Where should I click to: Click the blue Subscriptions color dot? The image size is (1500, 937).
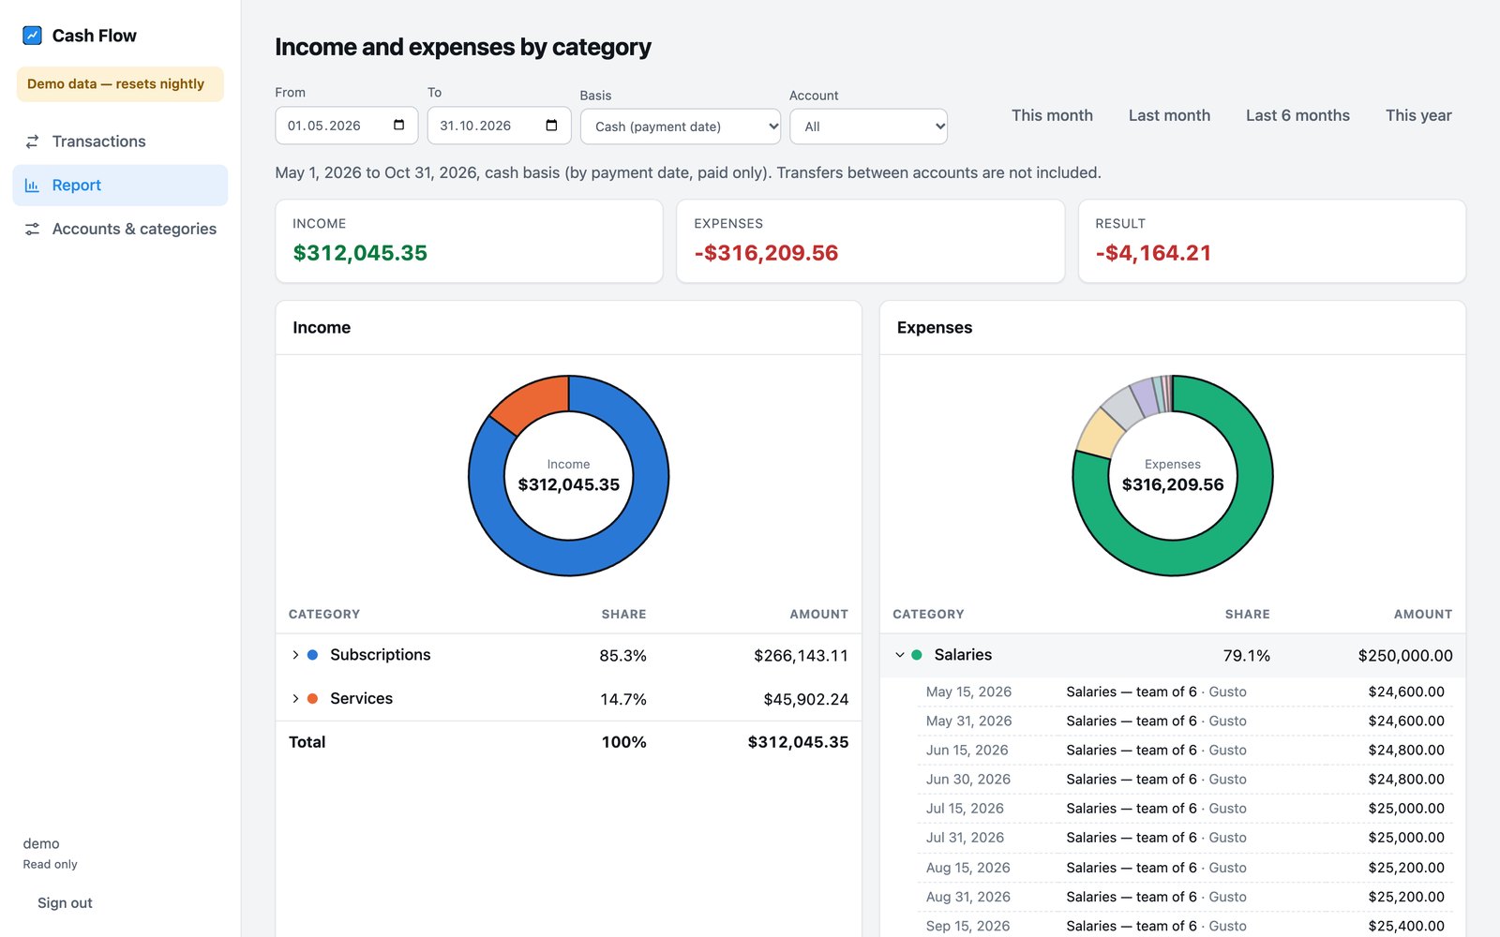coord(312,655)
